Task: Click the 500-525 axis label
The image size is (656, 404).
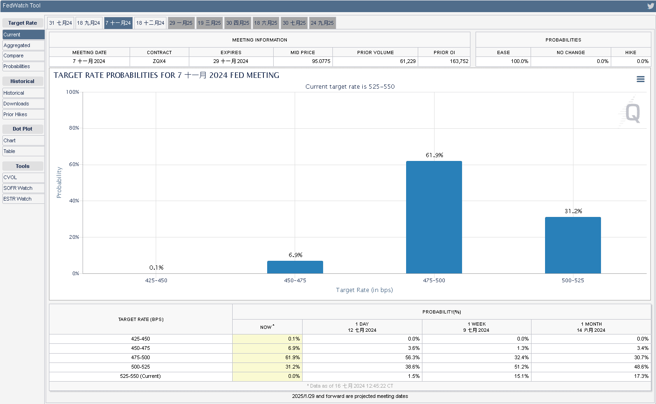Action: [573, 280]
